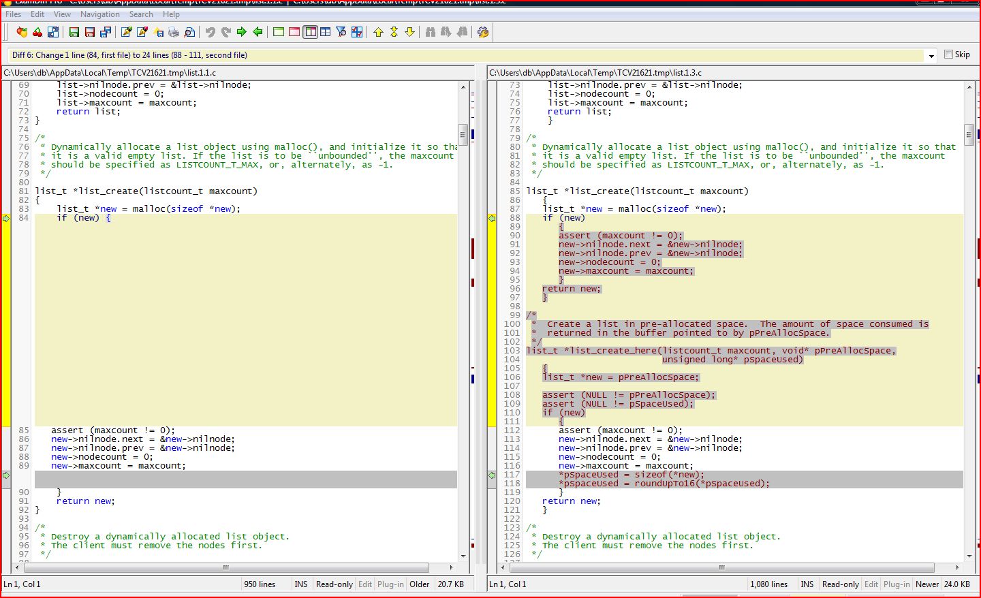Viewport: 981px width, 598px height.
Task: Click the save both files icon
Action: point(106,32)
